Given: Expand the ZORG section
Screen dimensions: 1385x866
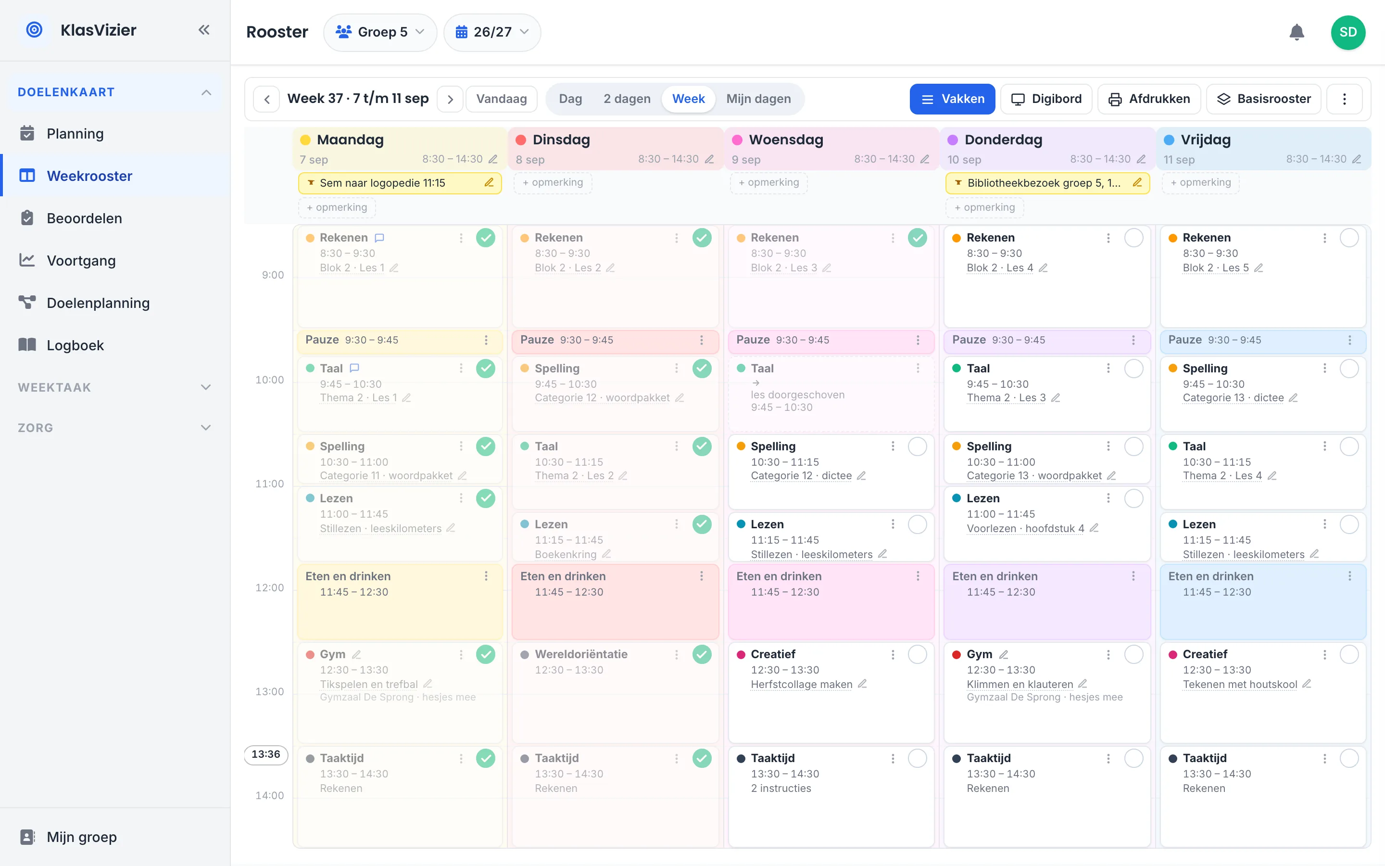Looking at the screenshot, I should [114, 428].
